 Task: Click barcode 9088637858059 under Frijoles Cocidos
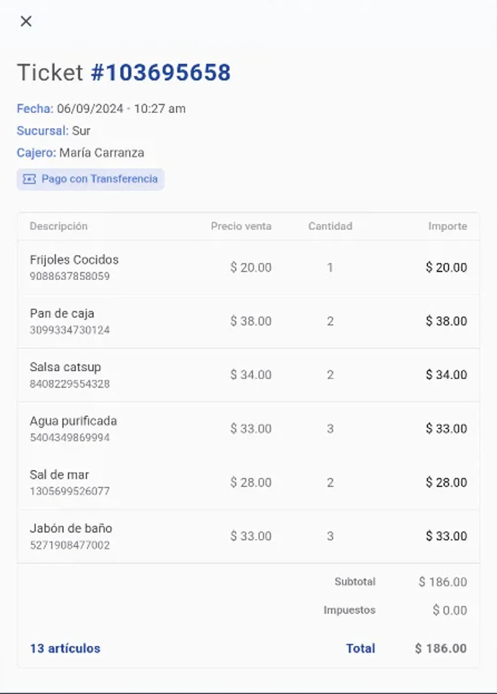69,276
